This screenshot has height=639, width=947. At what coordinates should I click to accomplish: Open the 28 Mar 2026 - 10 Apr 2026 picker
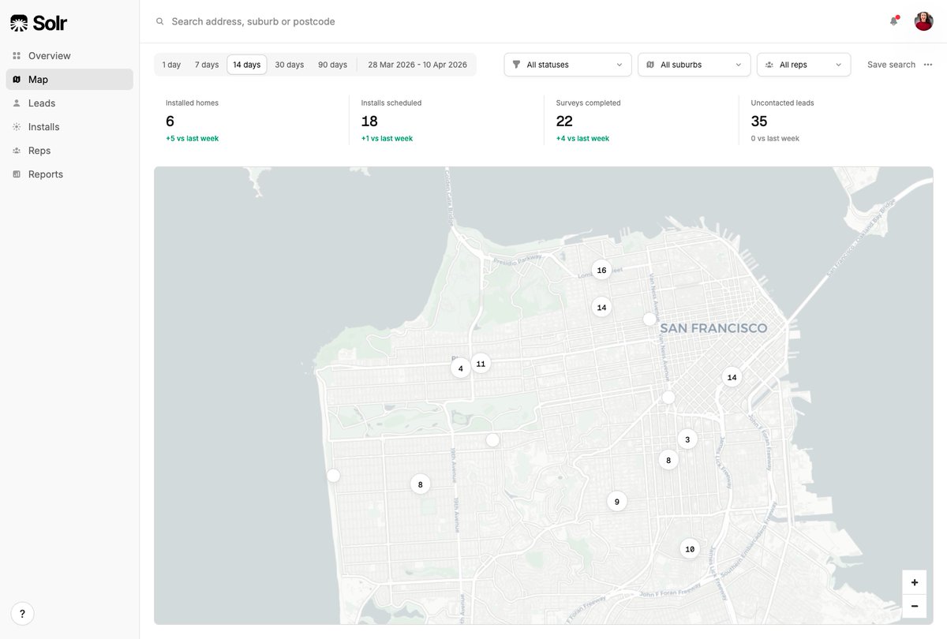tap(417, 65)
